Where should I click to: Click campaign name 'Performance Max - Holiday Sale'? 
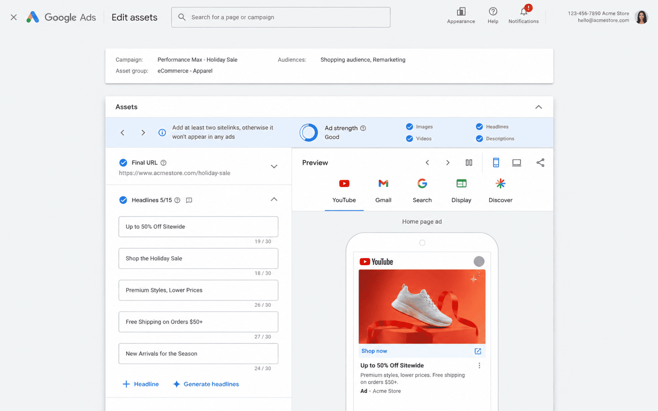197,60
